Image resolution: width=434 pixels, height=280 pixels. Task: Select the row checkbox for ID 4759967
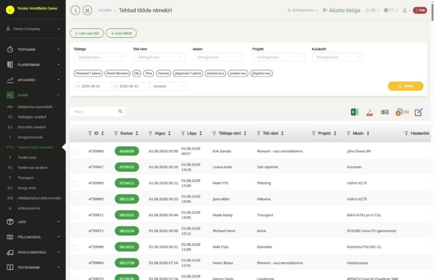coord(74,168)
